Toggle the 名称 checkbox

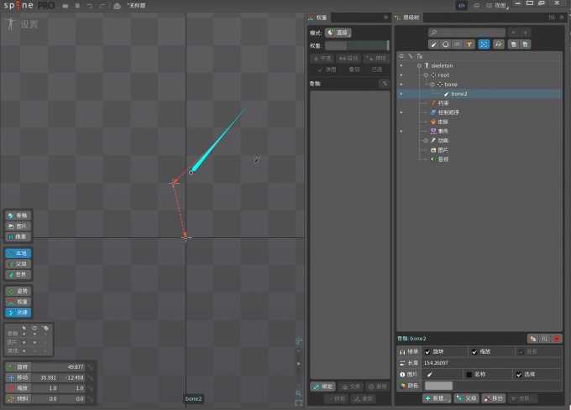point(469,375)
